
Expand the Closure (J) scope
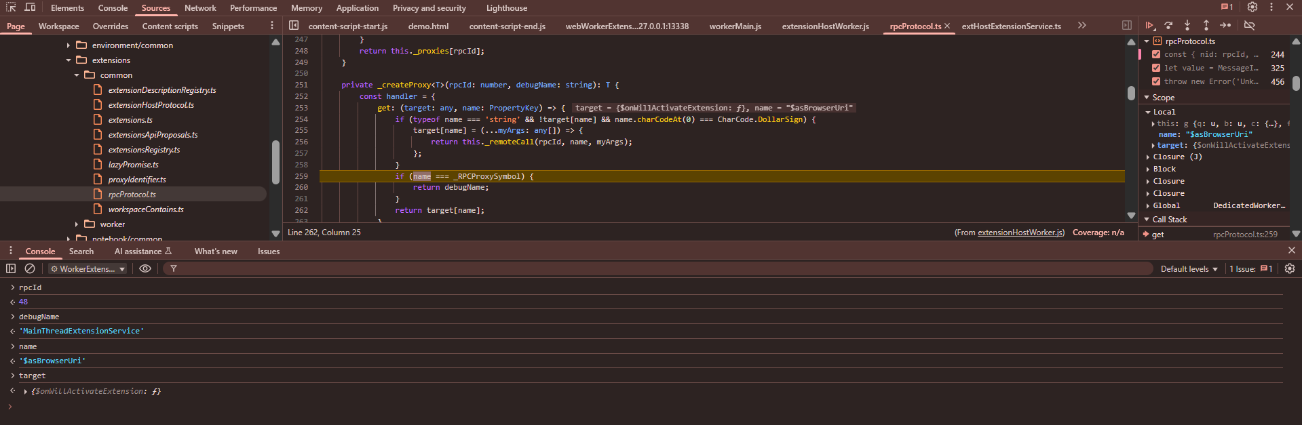[1148, 157]
